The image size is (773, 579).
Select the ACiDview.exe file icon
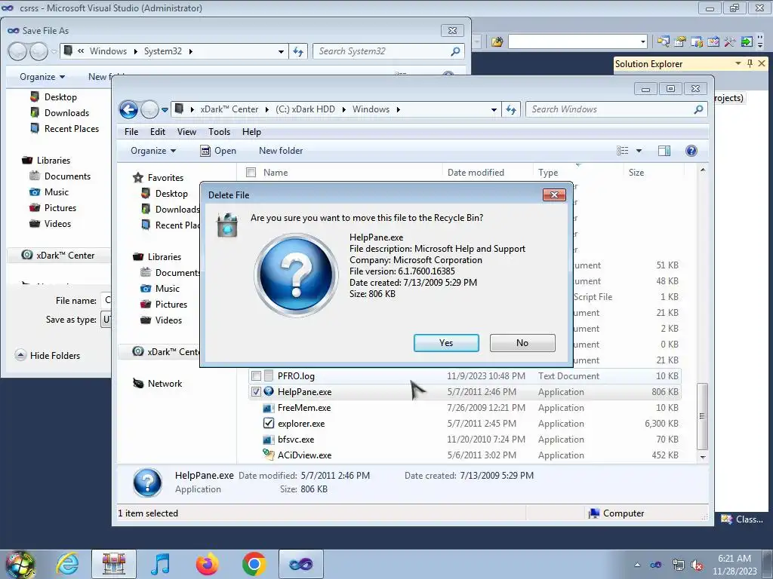[x=268, y=455]
